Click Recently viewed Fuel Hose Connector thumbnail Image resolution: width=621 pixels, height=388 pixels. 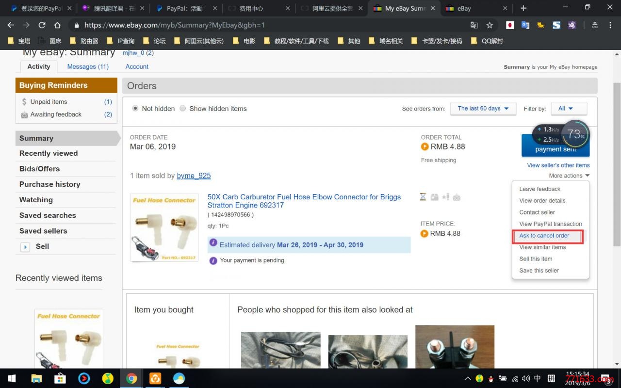pyautogui.click(x=68, y=339)
